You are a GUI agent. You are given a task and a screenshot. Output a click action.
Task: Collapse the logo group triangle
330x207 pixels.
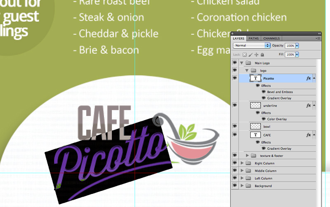[x=247, y=70]
